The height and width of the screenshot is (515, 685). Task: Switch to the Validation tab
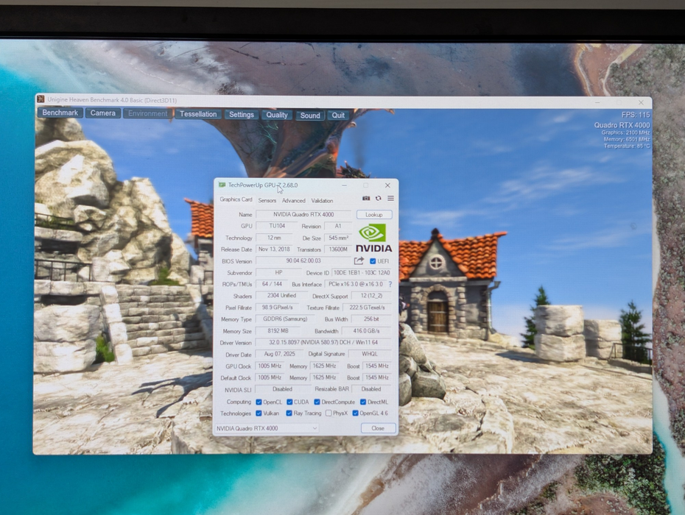tap(322, 200)
